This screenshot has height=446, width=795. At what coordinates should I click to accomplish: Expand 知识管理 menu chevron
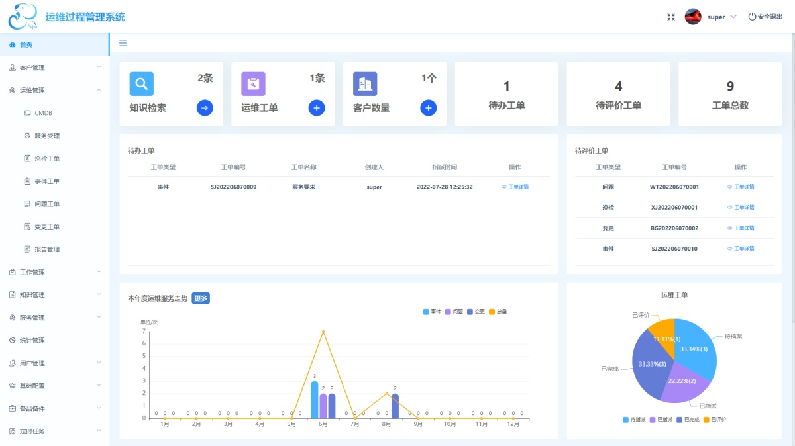pyautogui.click(x=99, y=294)
